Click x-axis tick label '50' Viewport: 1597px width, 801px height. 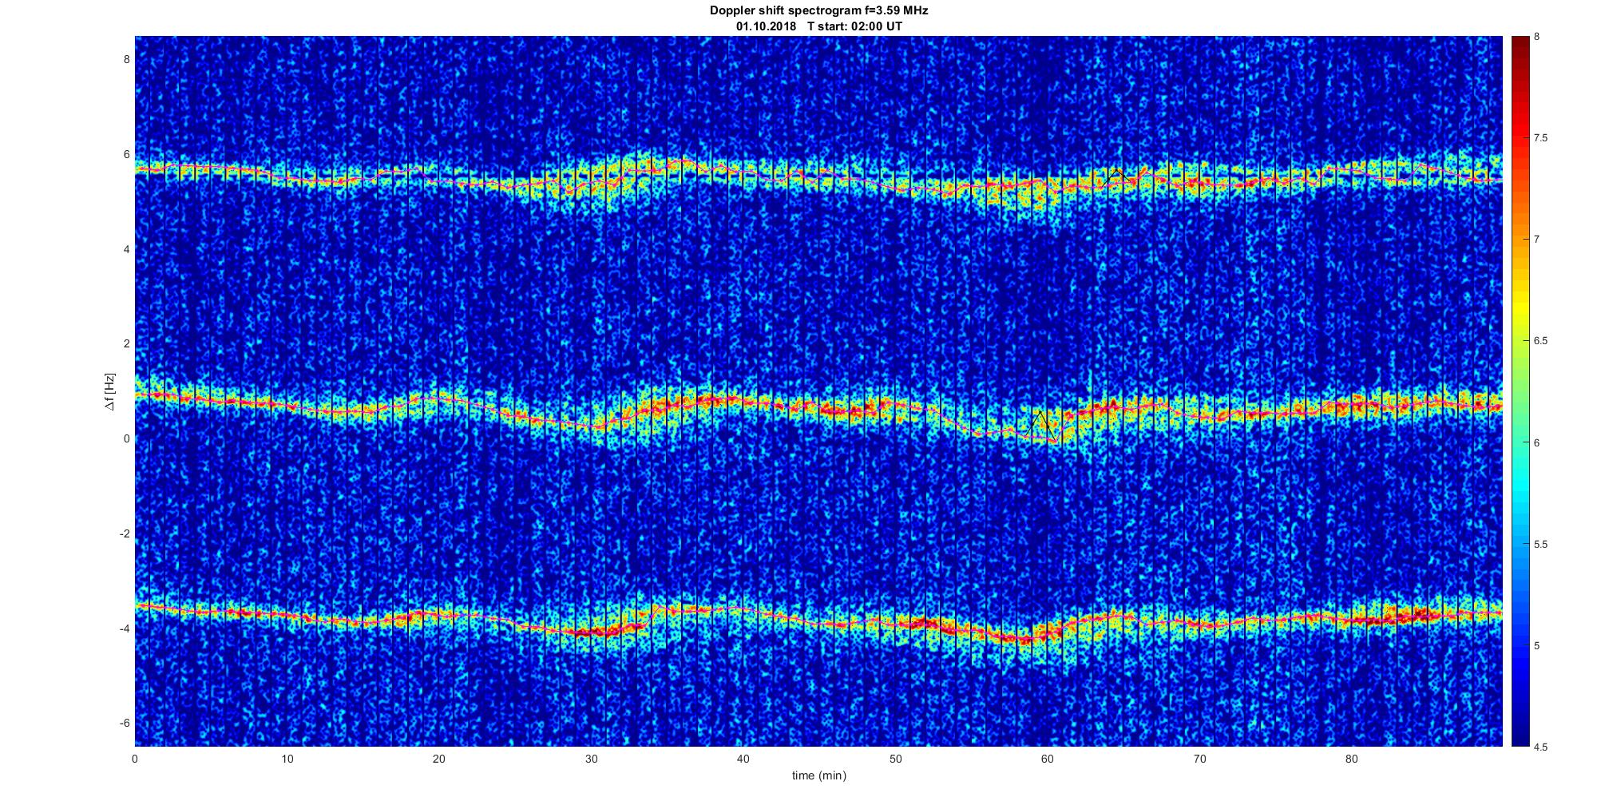(x=895, y=759)
